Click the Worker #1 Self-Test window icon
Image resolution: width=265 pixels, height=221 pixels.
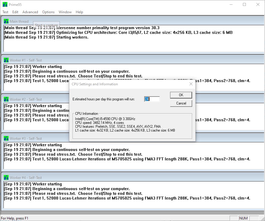(x=6, y=60)
